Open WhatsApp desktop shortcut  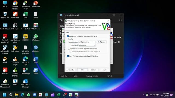click(36, 38)
